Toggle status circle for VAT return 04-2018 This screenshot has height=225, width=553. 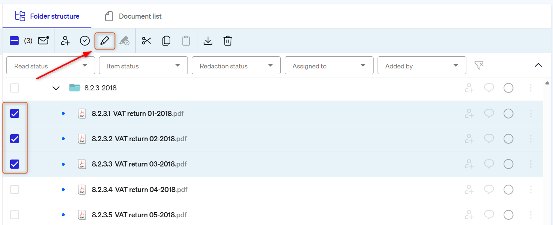508,190
